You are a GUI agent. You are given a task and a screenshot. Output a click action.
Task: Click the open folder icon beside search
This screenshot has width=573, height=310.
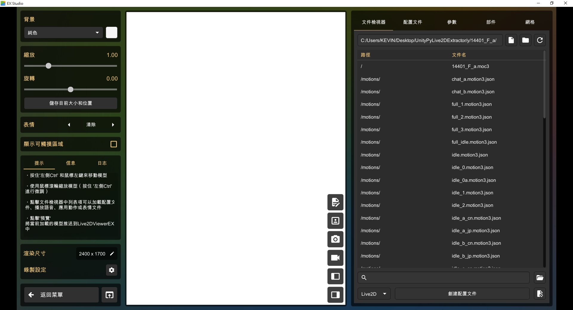540,278
